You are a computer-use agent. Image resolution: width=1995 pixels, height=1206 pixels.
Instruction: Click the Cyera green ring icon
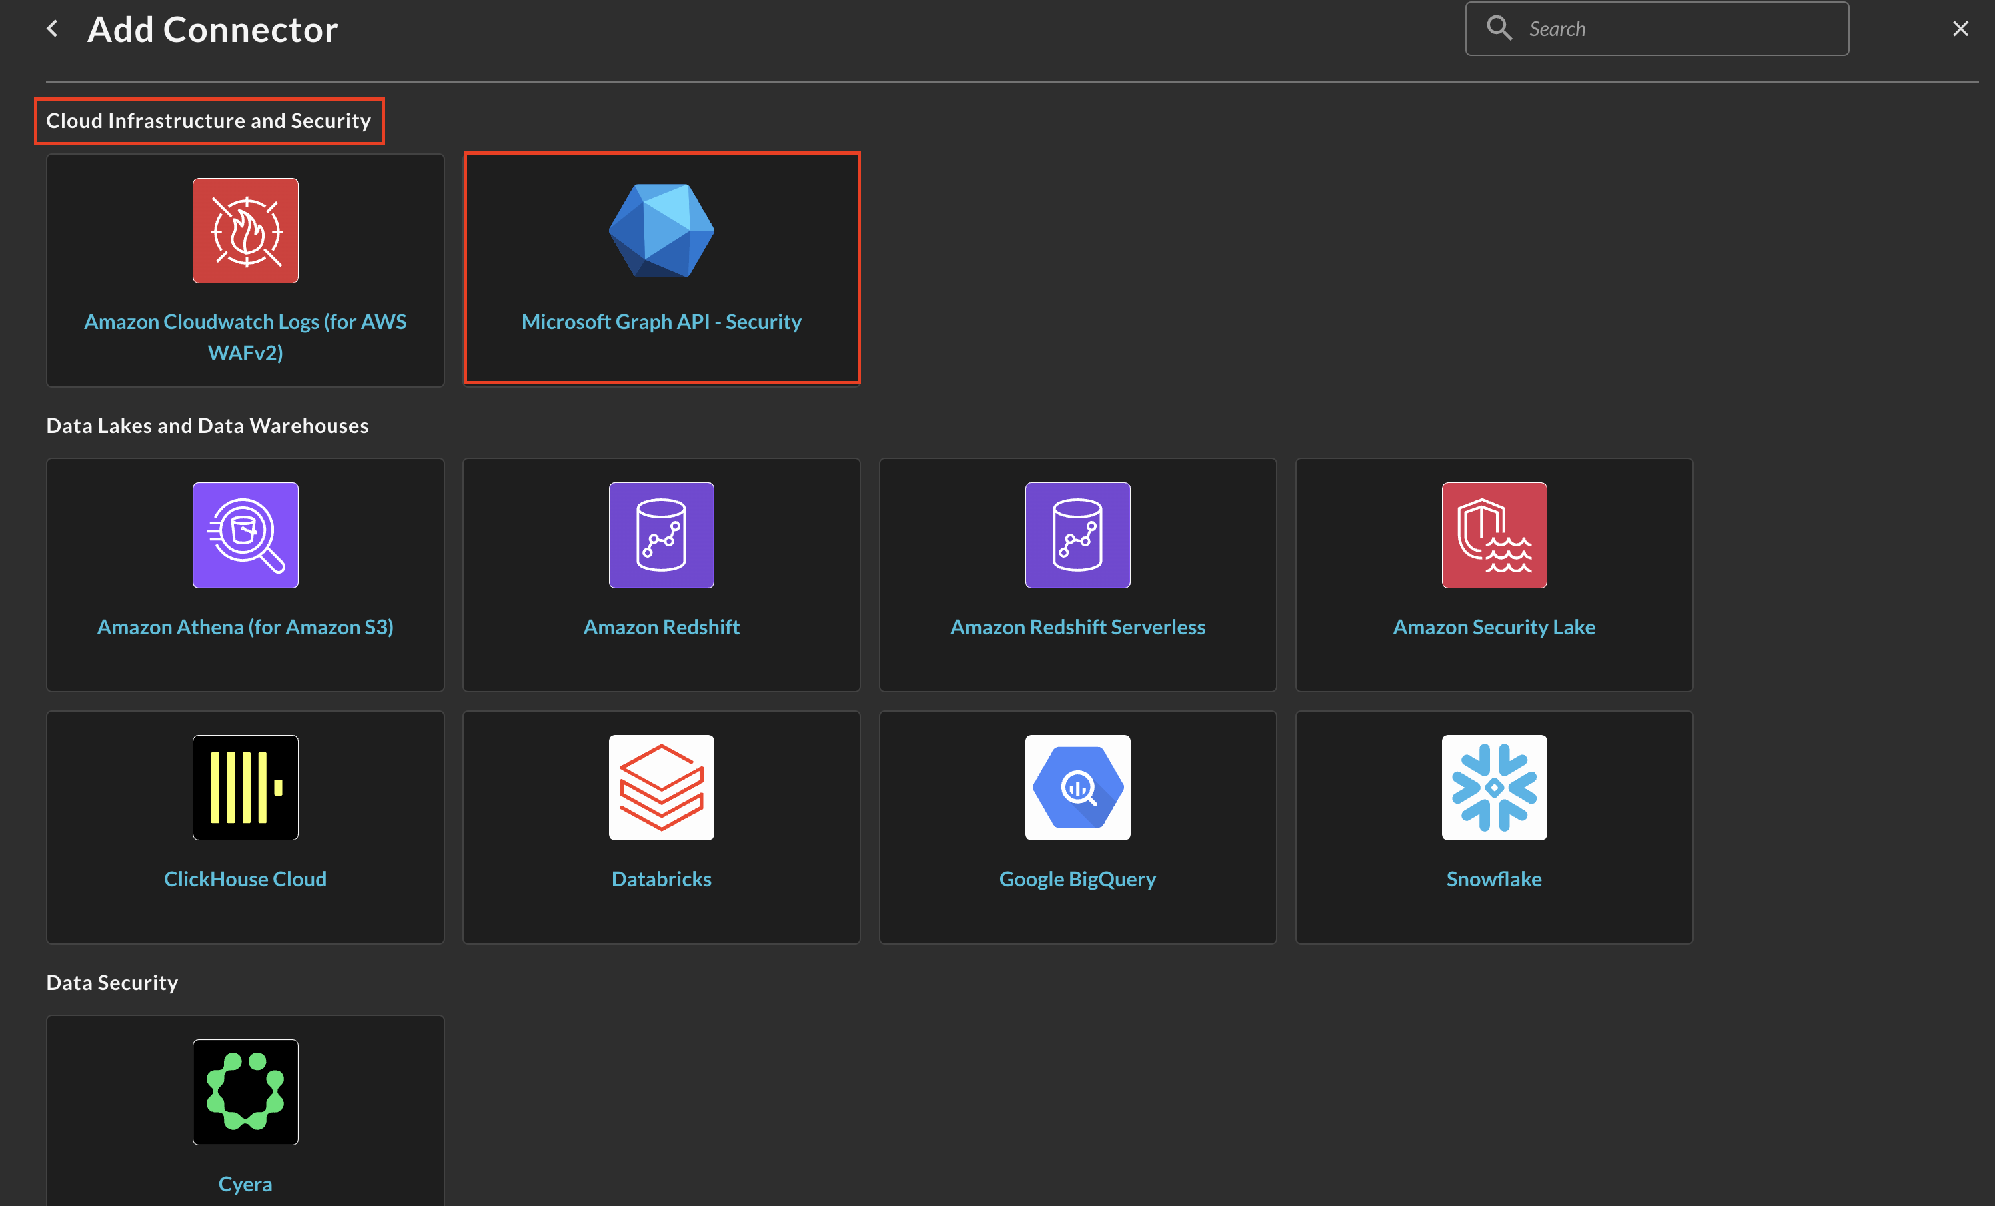coord(245,1093)
